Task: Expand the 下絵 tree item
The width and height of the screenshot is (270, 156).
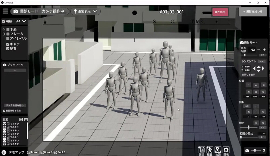Action: click(4, 29)
